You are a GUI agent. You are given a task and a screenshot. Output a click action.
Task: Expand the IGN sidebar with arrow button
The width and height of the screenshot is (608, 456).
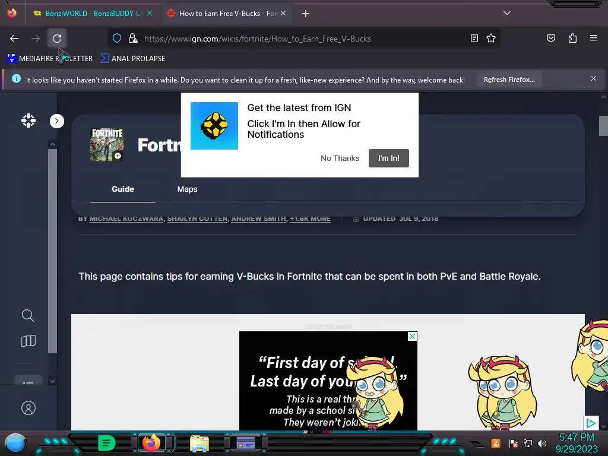[x=57, y=121]
